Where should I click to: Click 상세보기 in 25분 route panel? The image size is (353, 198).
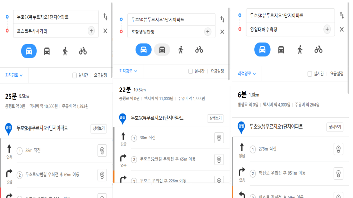click(x=99, y=129)
